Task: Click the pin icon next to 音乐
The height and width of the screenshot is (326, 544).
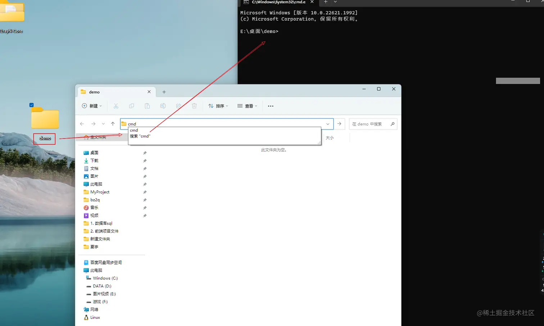Action: [145, 208]
